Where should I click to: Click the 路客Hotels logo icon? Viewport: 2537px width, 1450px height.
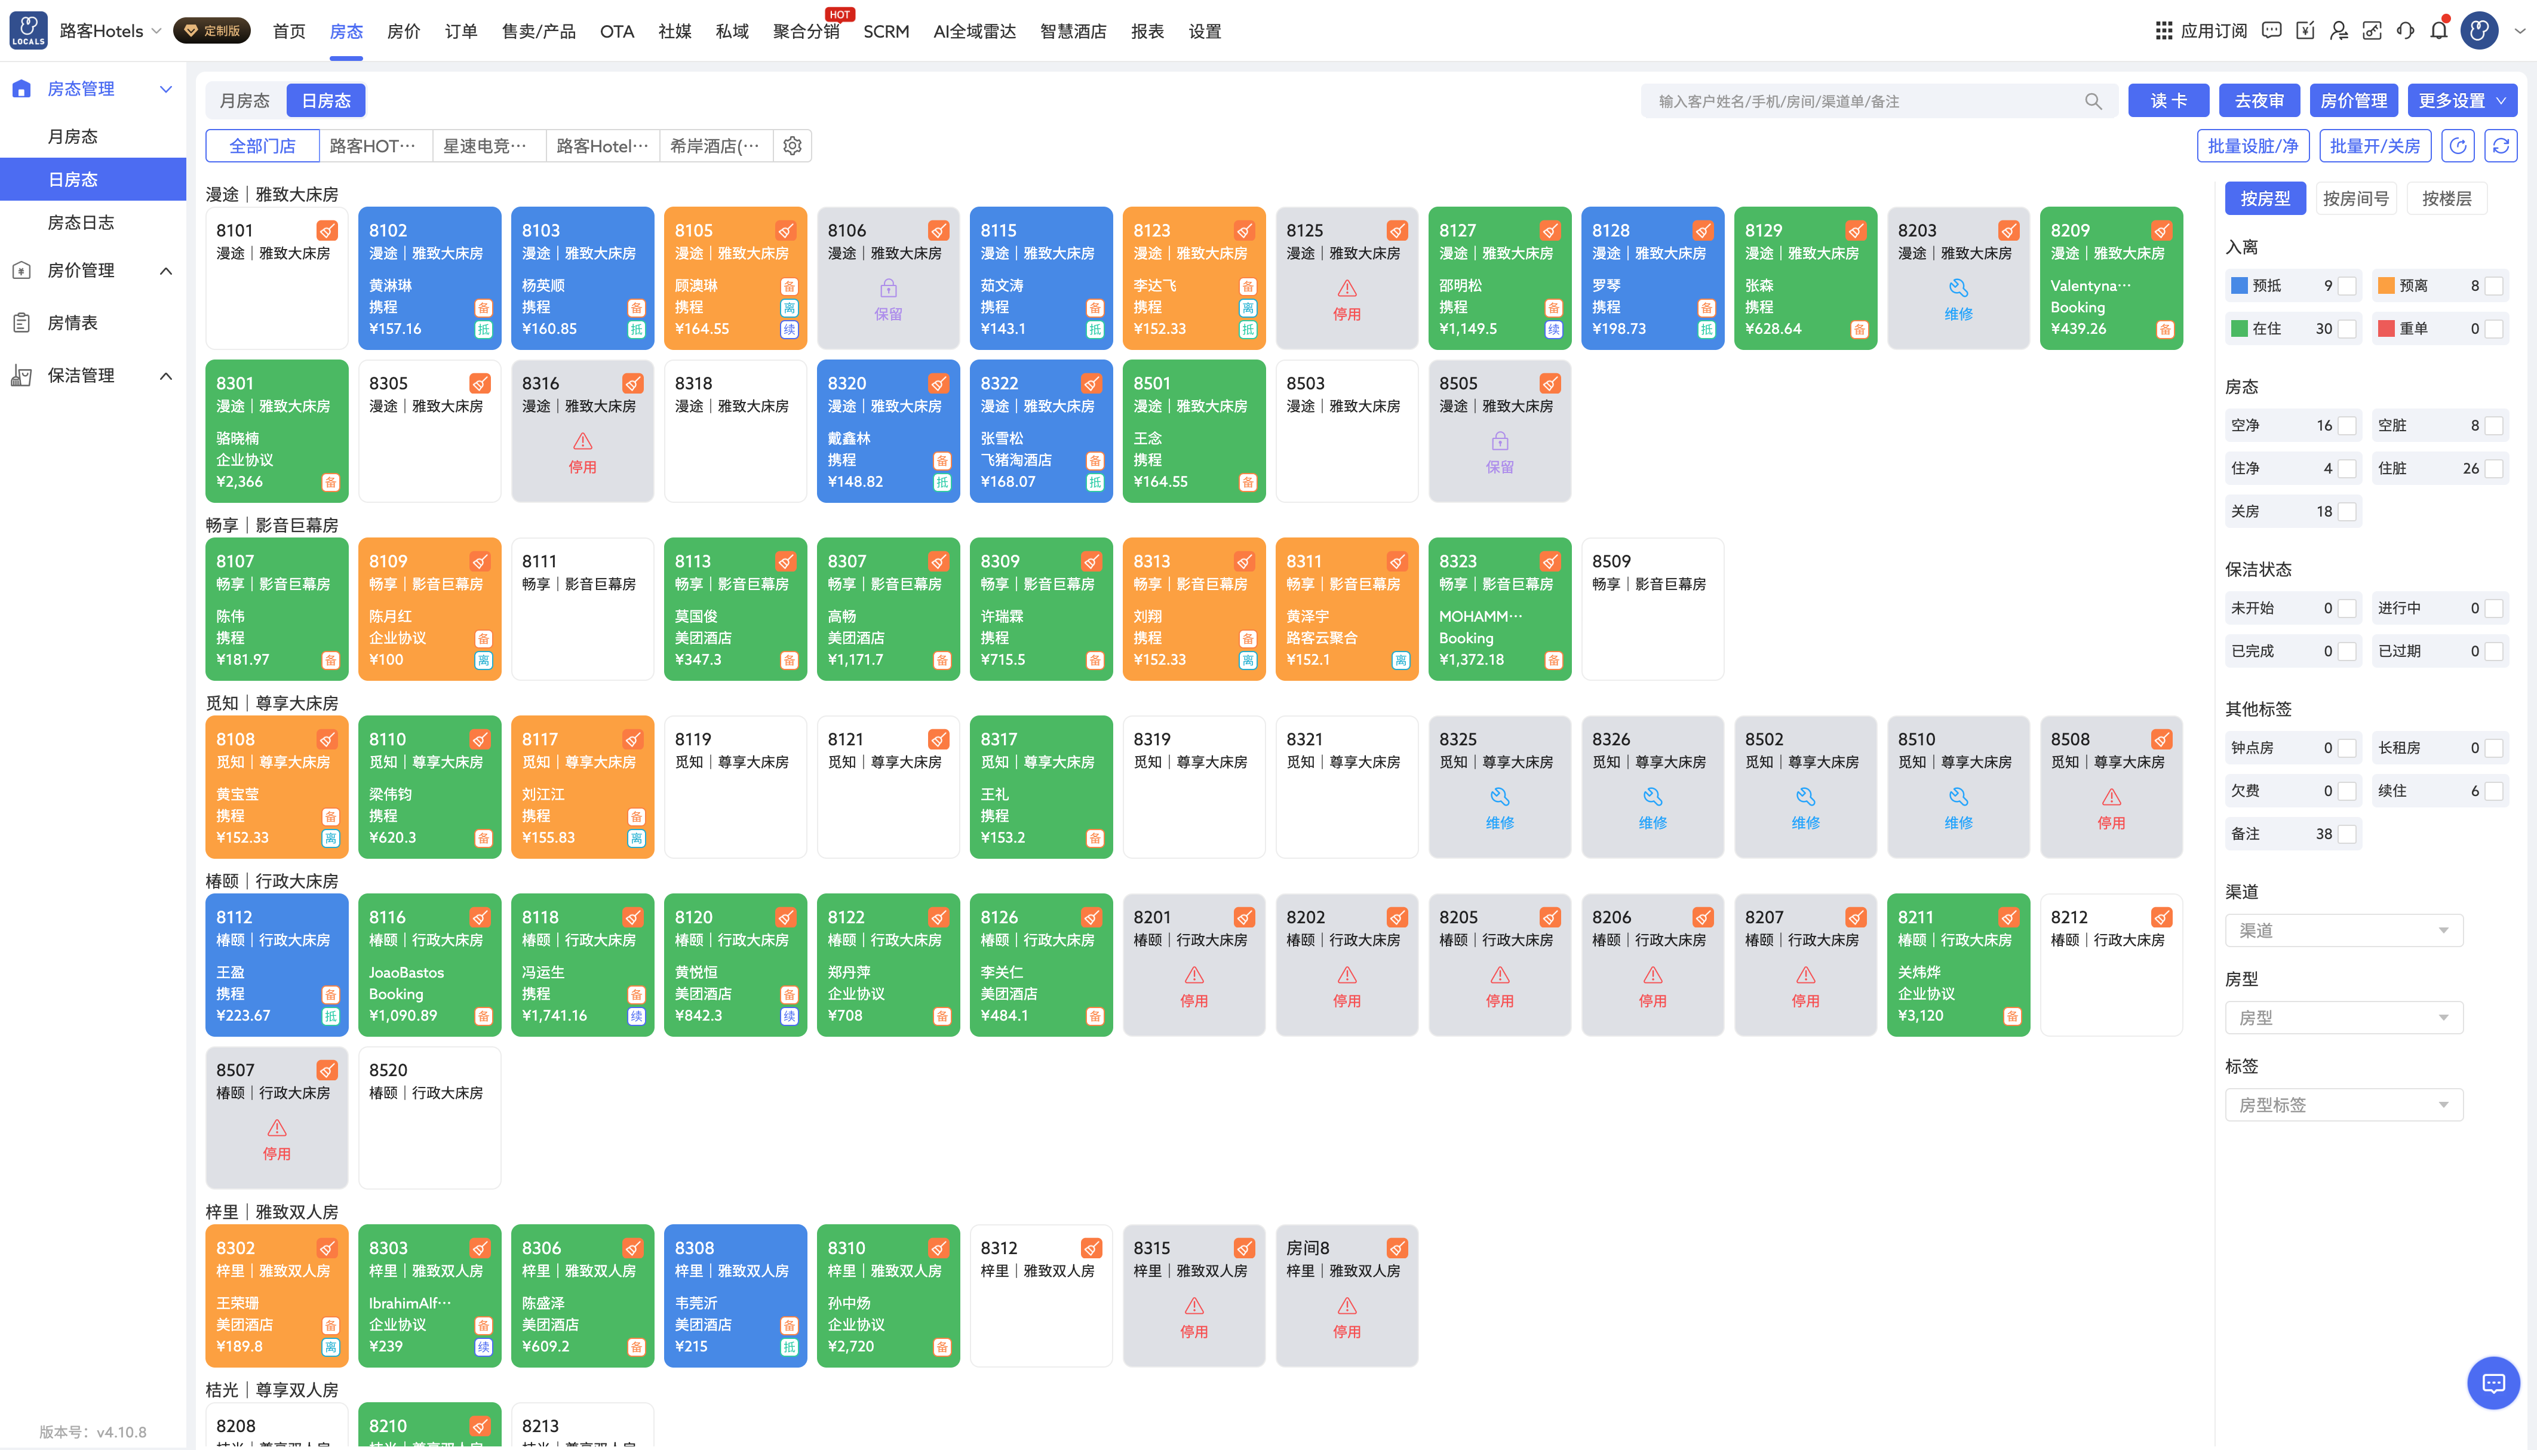click(28, 30)
